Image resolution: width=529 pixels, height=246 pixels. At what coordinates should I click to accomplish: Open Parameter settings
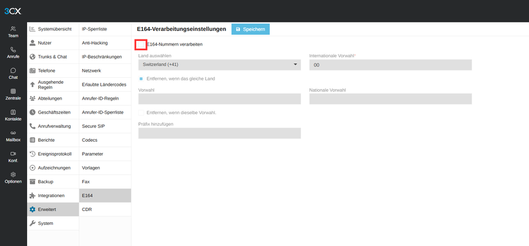(105, 154)
